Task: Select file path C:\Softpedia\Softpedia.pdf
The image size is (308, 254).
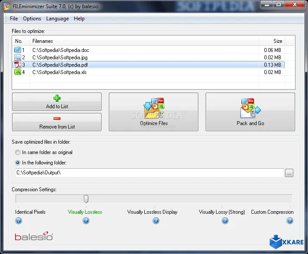Action: pos(60,65)
